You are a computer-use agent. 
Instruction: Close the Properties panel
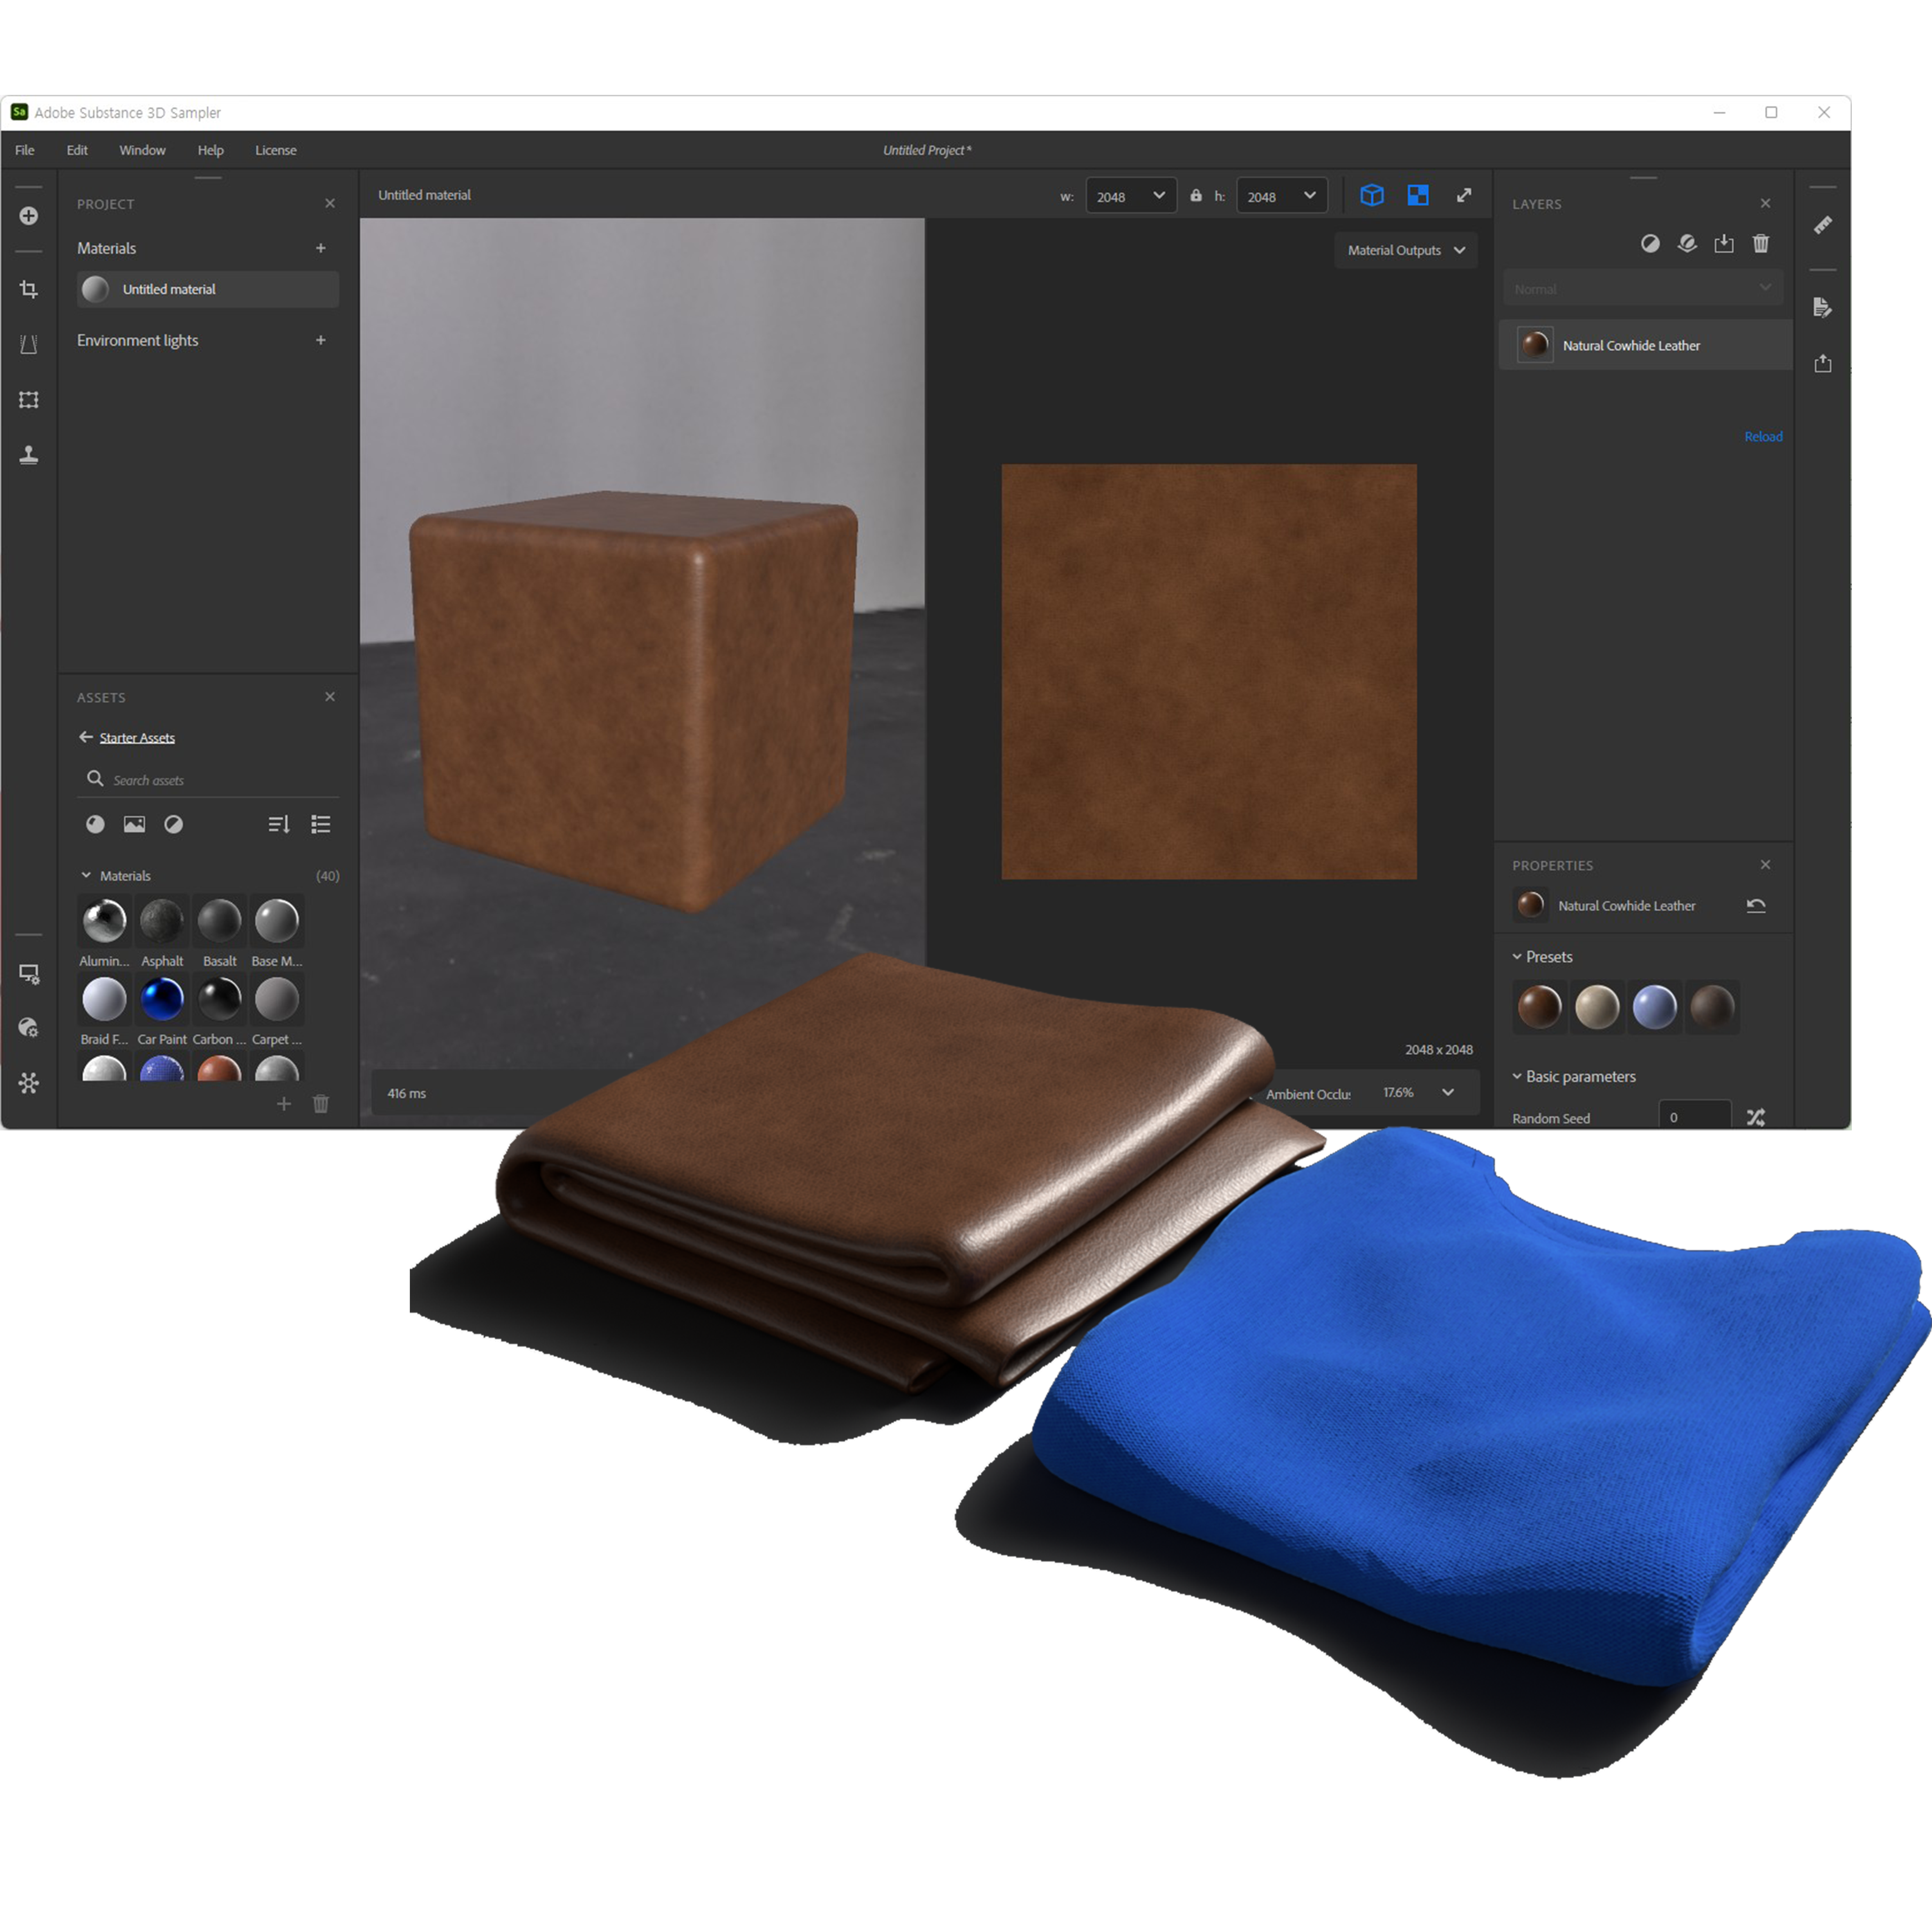coord(1765,865)
